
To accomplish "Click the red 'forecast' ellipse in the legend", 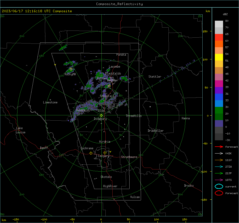I will pyautogui.click(x=219, y=193).
